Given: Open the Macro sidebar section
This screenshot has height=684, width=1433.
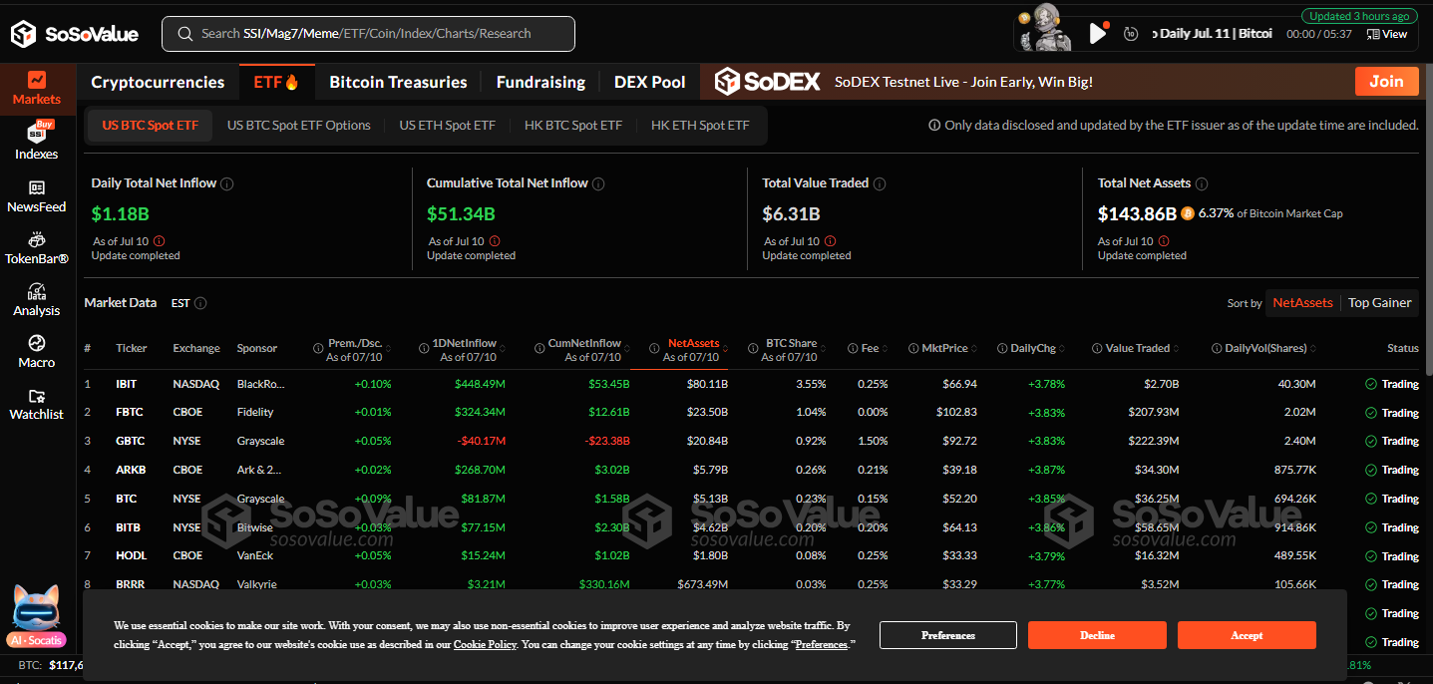Looking at the screenshot, I should click(37, 351).
